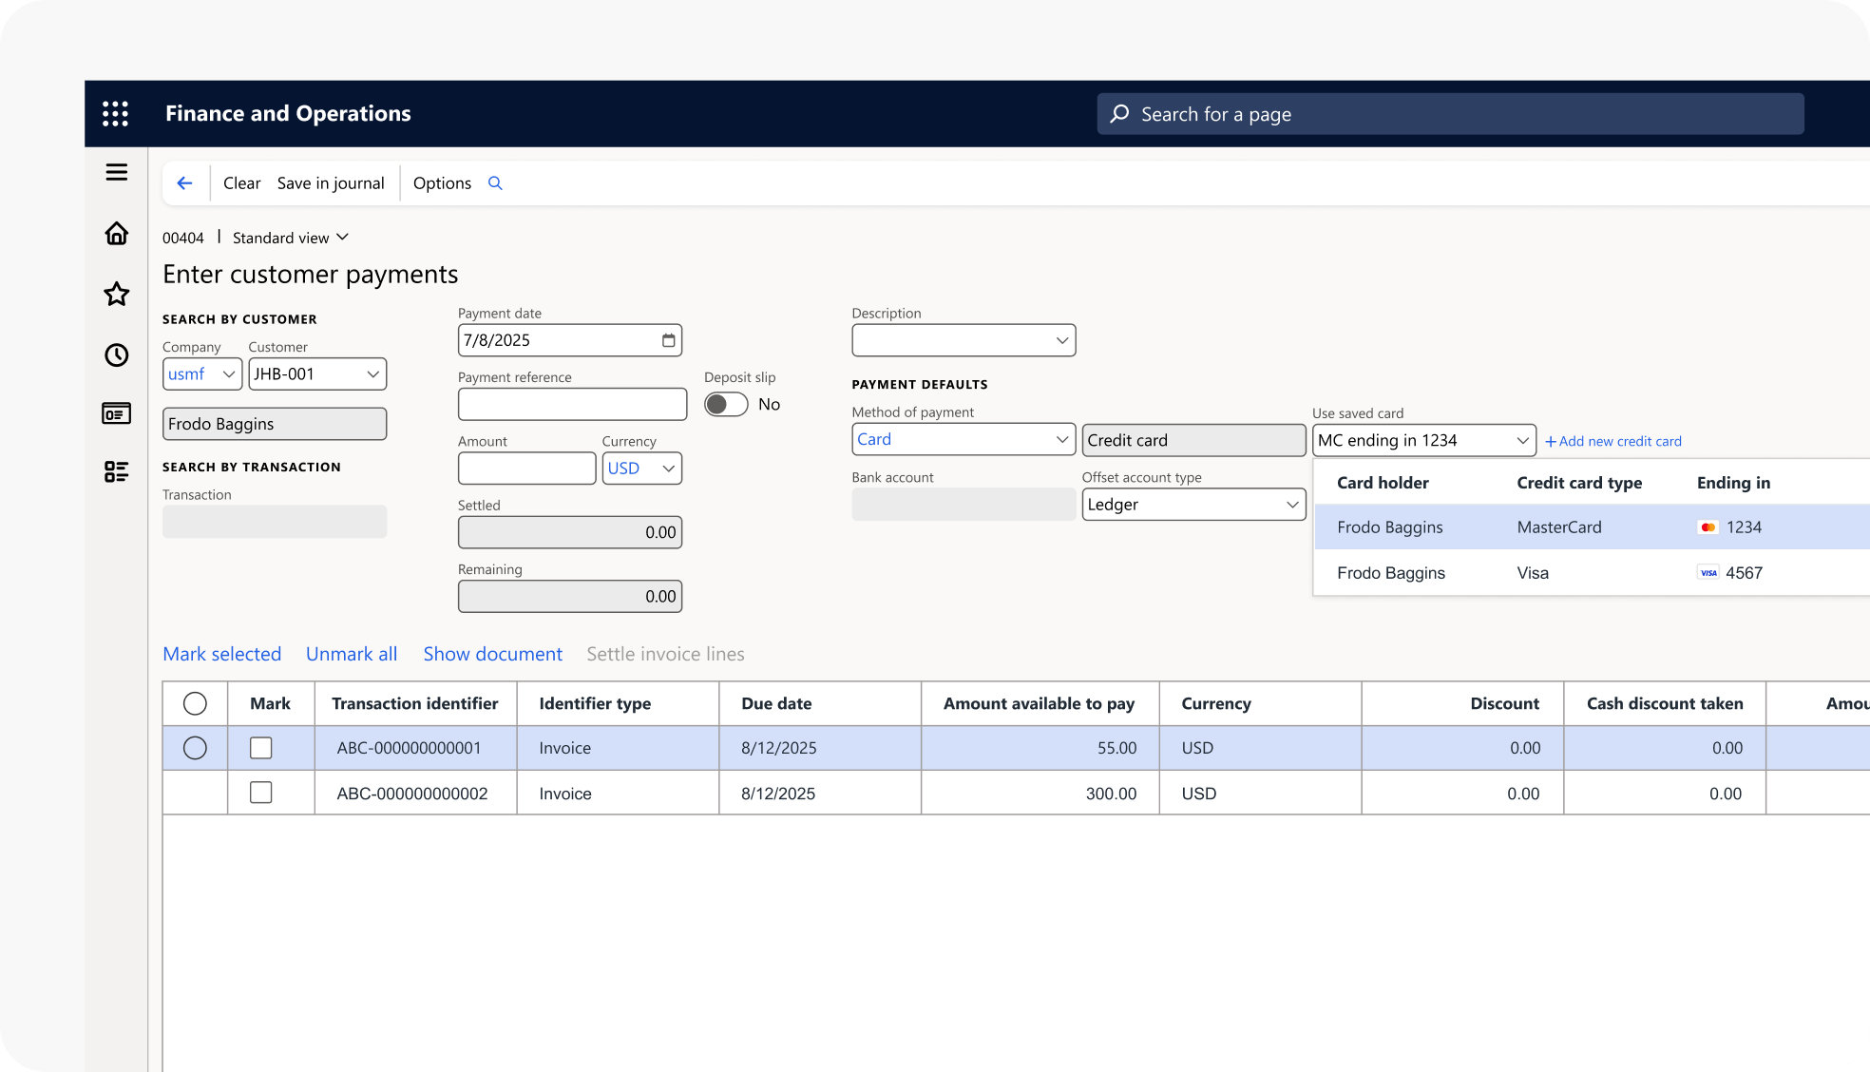Image resolution: width=1870 pixels, height=1072 pixels.
Task: Open Modules list icon in sidebar
Action: 116,471
